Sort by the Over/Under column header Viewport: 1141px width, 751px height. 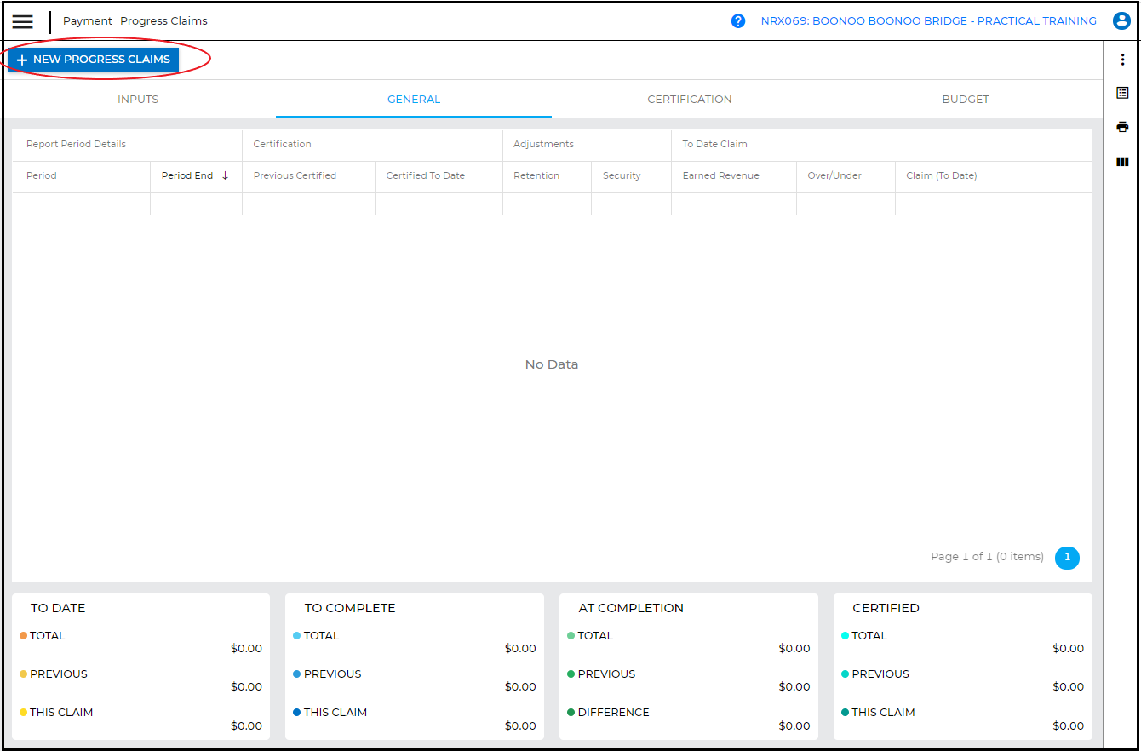(x=846, y=176)
